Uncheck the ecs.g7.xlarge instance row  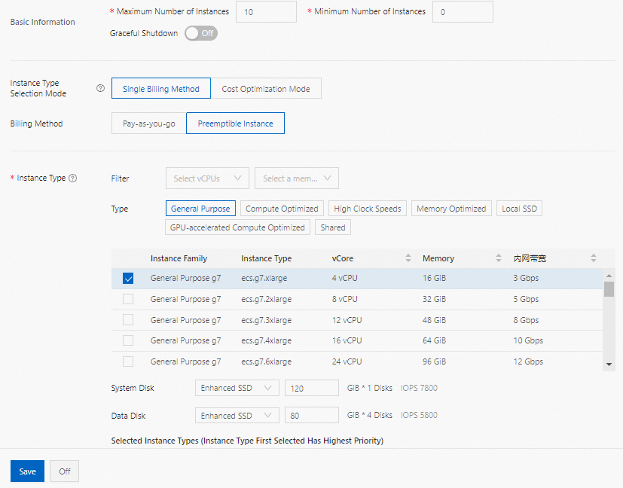pos(127,278)
